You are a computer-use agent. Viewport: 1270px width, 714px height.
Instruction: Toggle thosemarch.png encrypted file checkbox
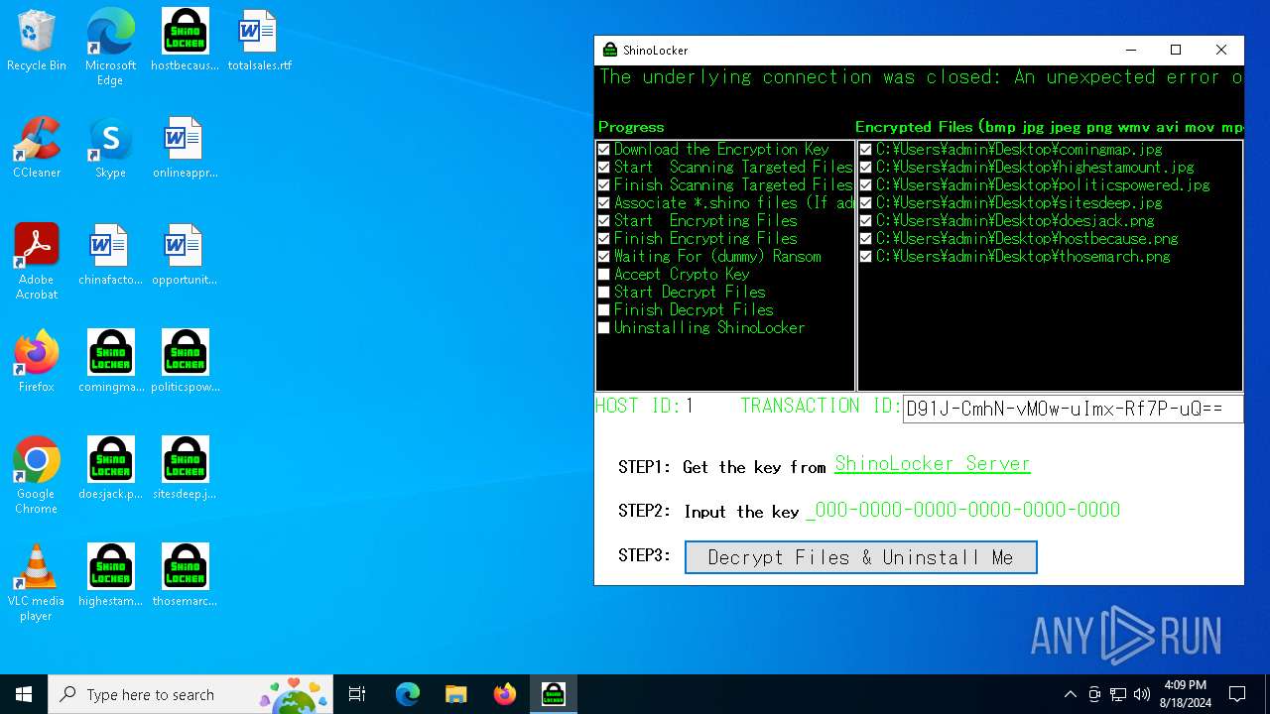(865, 257)
